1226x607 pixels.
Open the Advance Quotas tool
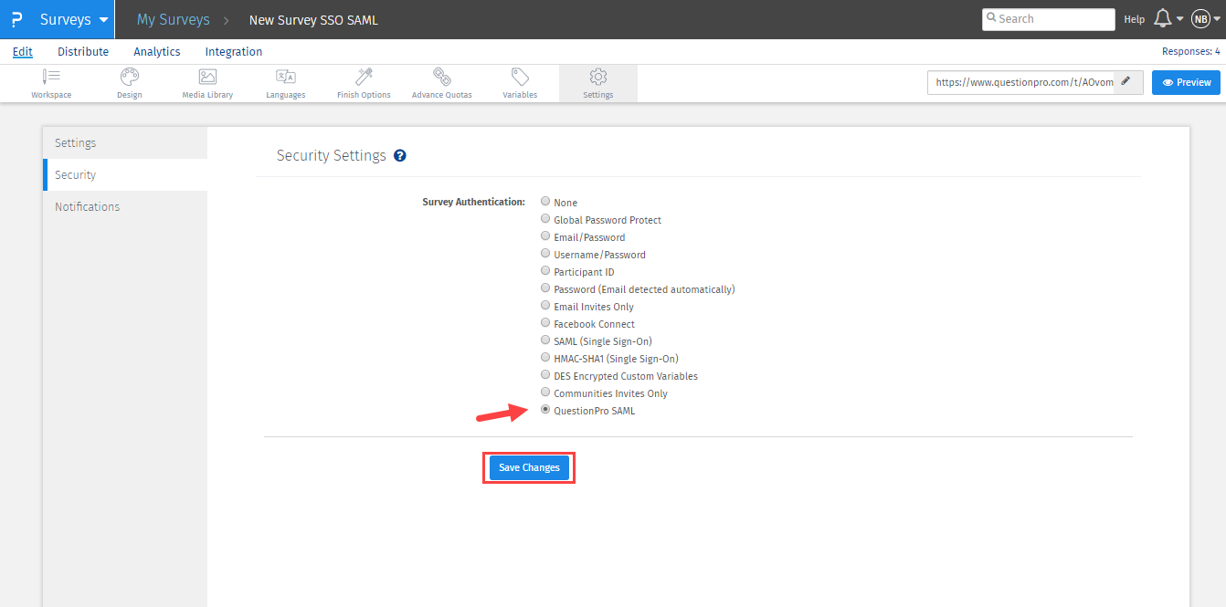pyautogui.click(x=441, y=82)
